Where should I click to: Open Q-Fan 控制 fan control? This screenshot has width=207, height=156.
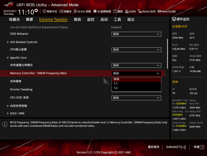point(82,11)
